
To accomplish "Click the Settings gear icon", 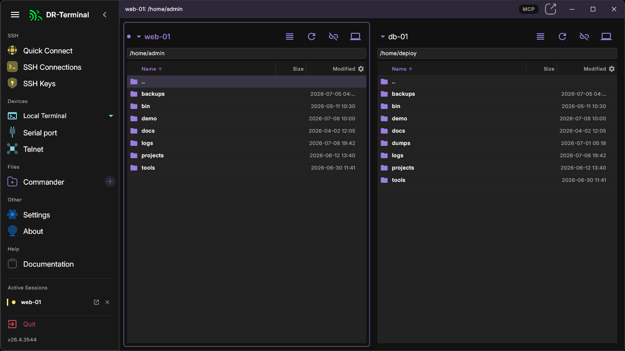I will pyautogui.click(x=12, y=214).
